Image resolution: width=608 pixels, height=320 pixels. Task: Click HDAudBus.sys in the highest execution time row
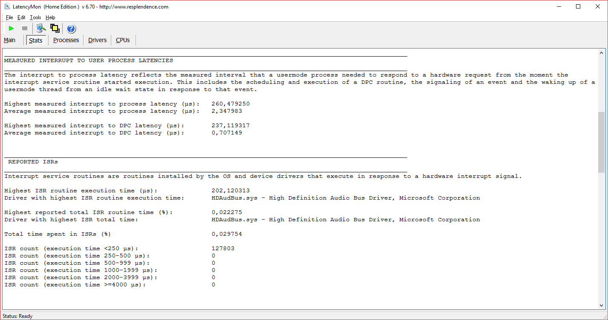pyautogui.click(x=235, y=198)
